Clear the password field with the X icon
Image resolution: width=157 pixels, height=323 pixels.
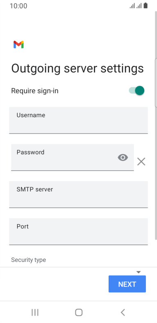pos(141,162)
